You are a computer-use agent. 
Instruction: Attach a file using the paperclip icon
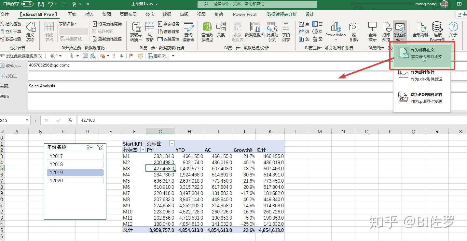tap(72, 56)
